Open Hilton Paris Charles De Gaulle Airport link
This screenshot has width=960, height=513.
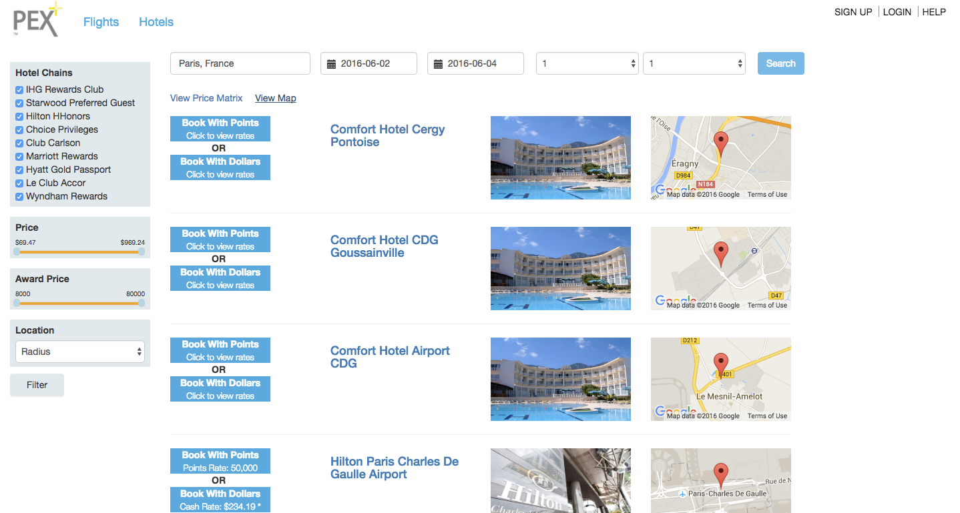pos(395,468)
